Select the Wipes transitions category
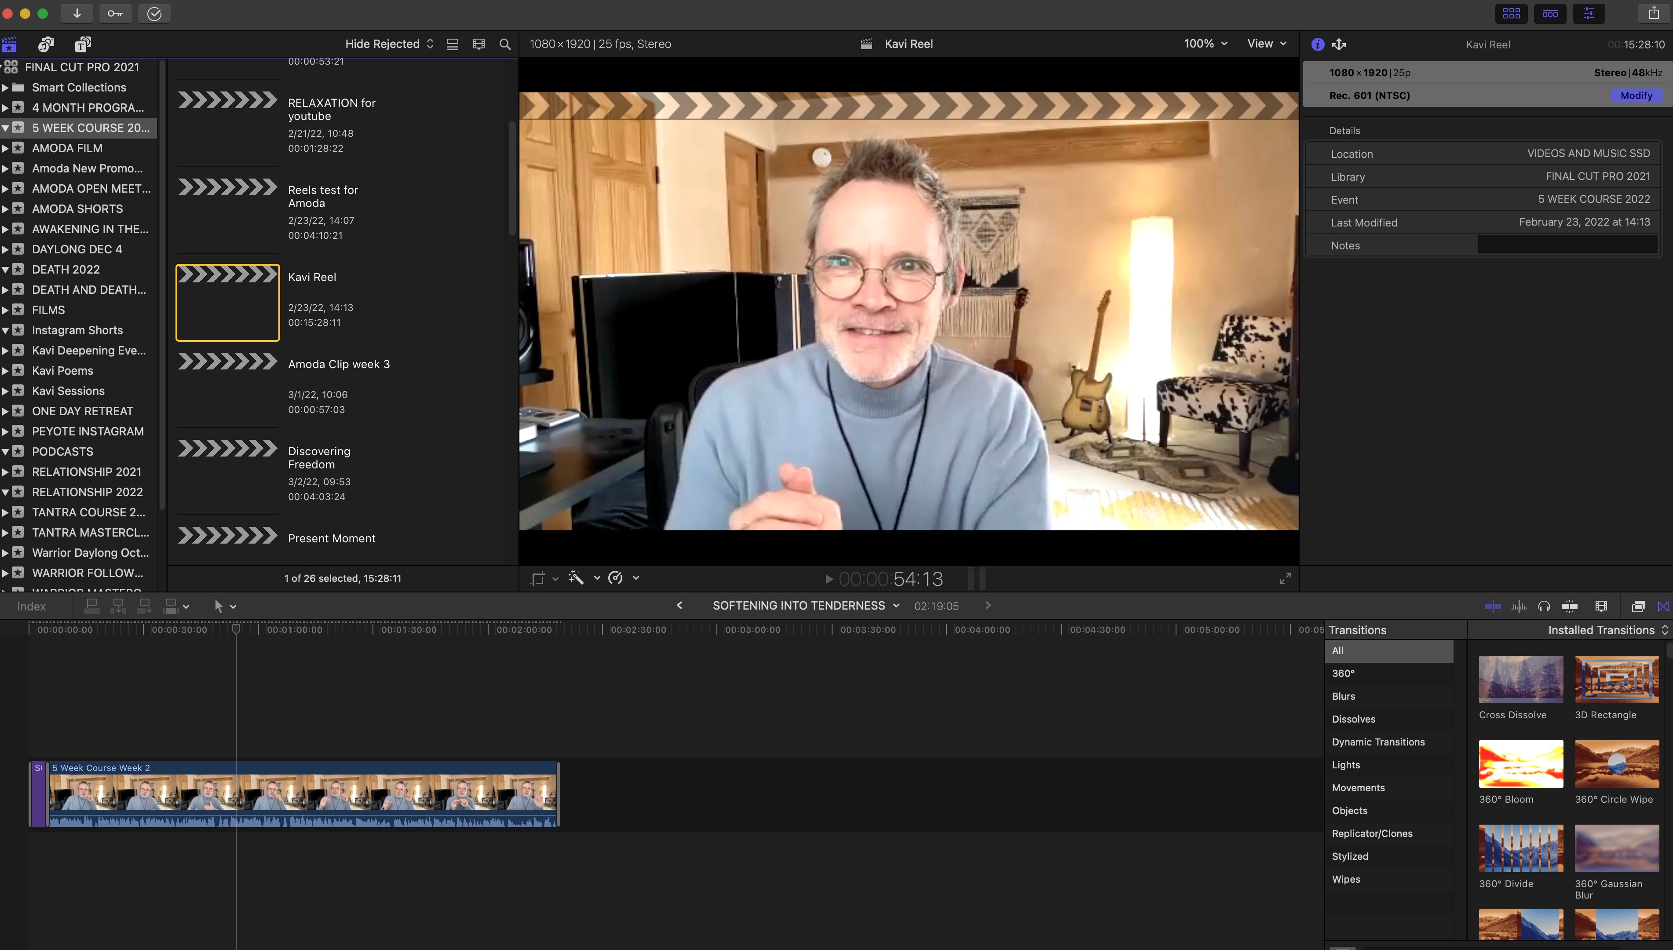 click(x=1346, y=879)
